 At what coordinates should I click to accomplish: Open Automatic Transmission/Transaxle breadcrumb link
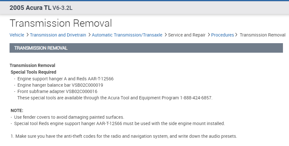tap(127, 35)
